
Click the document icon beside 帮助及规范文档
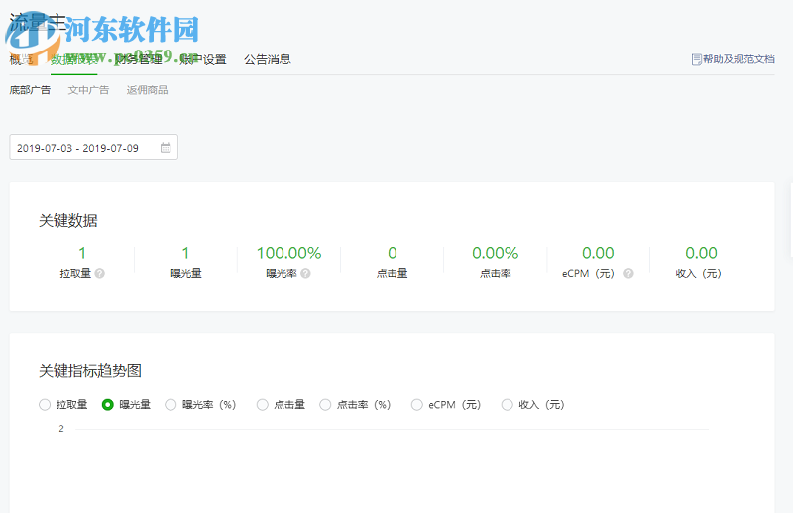pos(696,59)
